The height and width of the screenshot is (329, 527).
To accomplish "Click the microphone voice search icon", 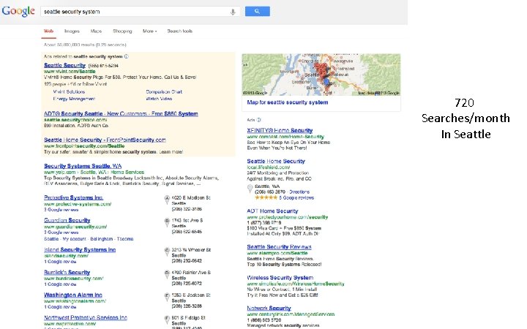I will point(233,12).
